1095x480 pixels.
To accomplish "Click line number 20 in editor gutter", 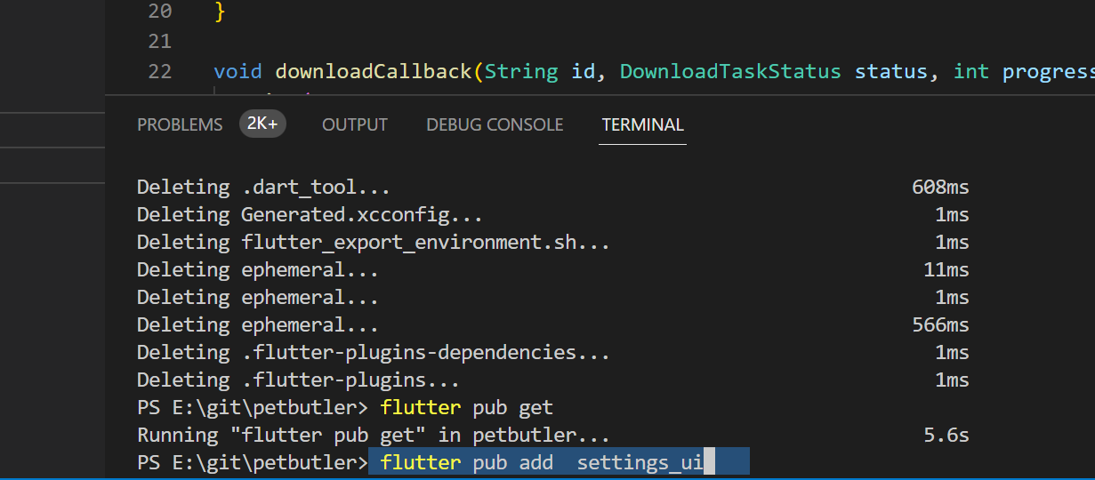I will pyautogui.click(x=160, y=11).
